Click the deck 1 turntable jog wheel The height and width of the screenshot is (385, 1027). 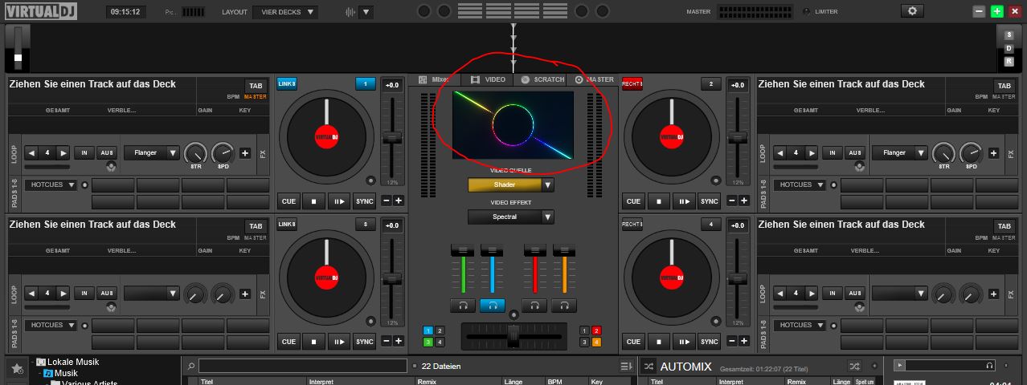click(x=326, y=136)
